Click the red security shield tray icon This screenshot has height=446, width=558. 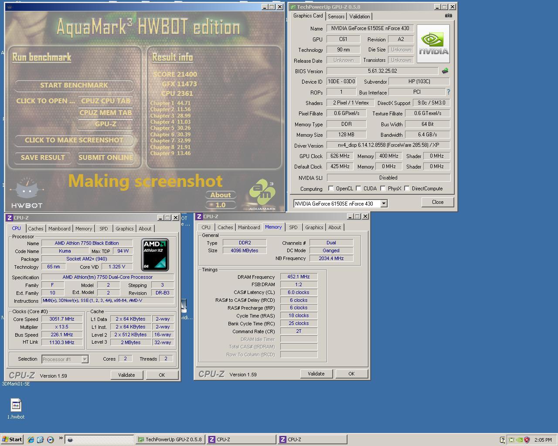coord(527,440)
